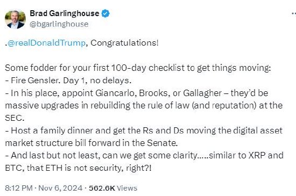Click the '100-day checklist' sentence

tap(138, 68)
